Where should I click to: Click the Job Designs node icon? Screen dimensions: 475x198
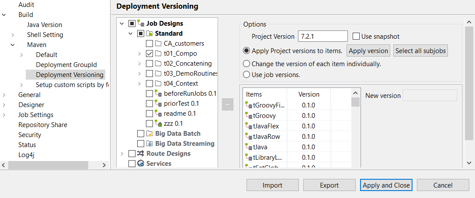pyautogui.click(x=141, y=23)
